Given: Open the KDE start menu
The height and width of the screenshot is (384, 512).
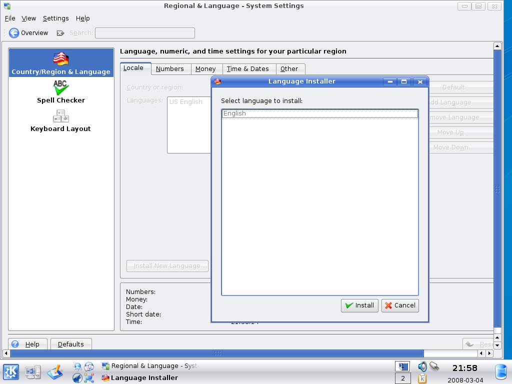Looking at the screenshot, I should click(11, 372).
